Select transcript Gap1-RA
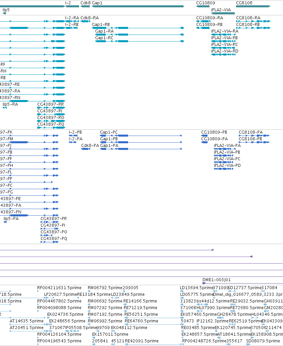283x346 pixels. pyautogui.click(x=104, y=31)
